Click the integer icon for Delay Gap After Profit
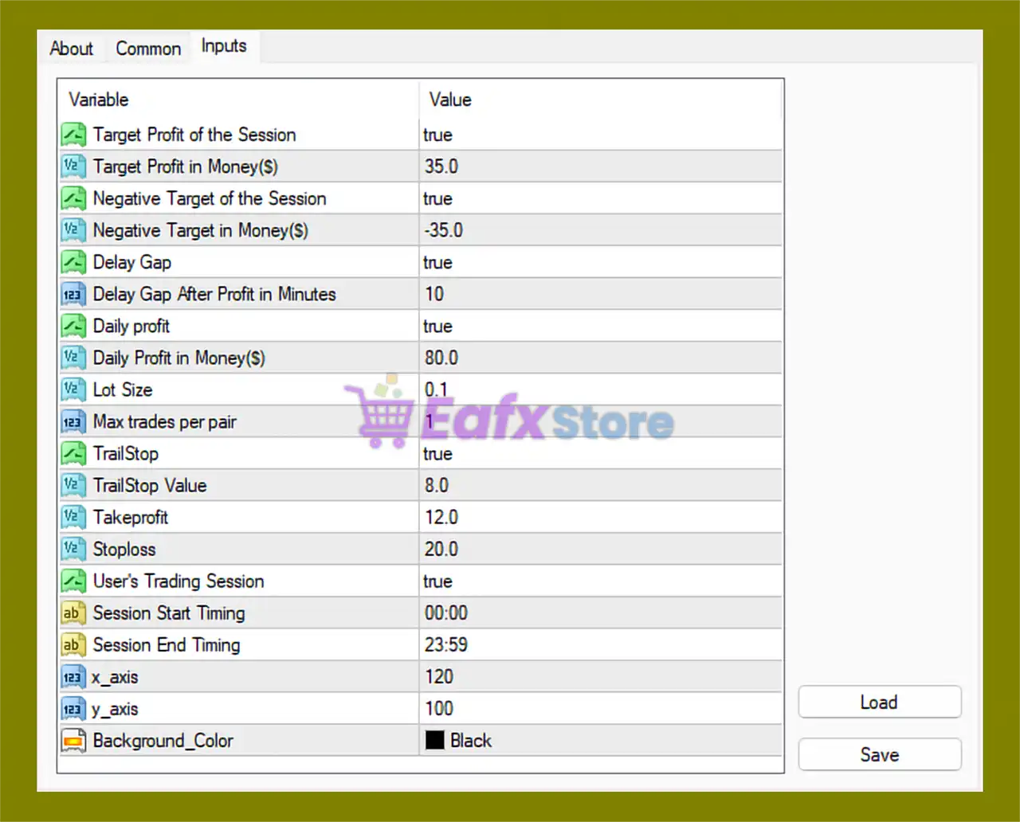The image size is (1020, 822). pyautogui.click(x=73, y=294)
